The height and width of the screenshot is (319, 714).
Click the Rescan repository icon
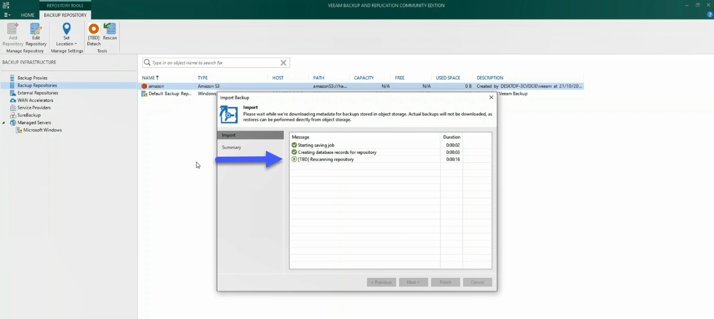point(110,32)
